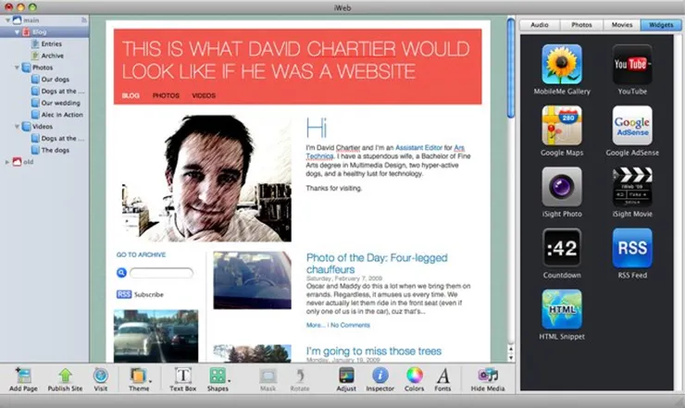Select the vintage car traffic photo
685x408 pixels.
point(156,336)
